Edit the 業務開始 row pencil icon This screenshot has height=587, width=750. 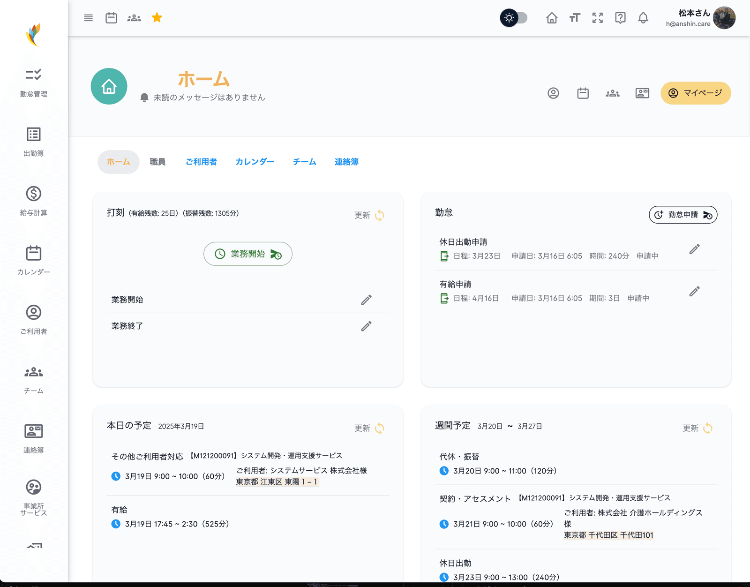coord(367,300)
